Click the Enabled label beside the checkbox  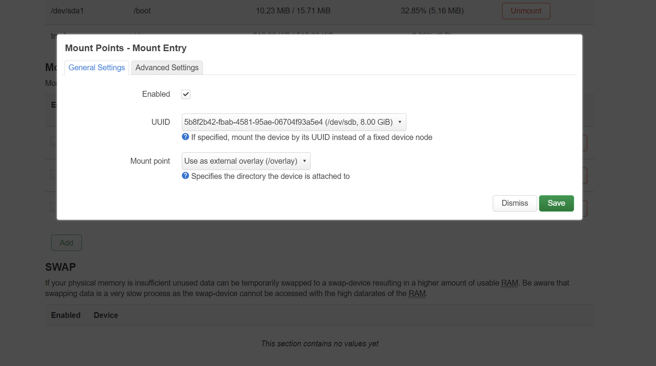point(156,94)
